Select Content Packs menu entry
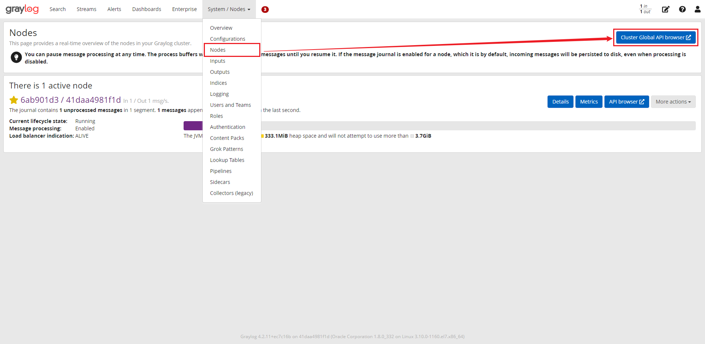The image size is (705, 344). [x=232, y=138]
